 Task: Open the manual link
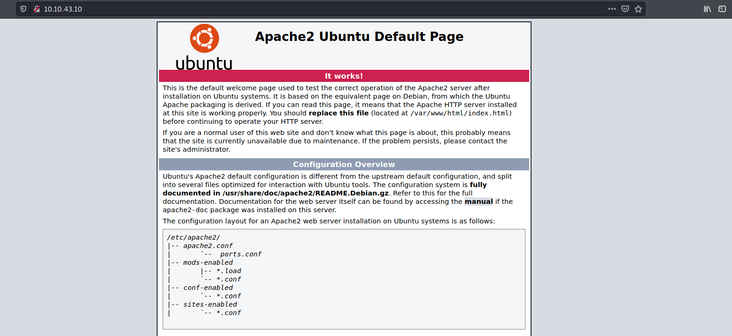(x=478, y=202)
